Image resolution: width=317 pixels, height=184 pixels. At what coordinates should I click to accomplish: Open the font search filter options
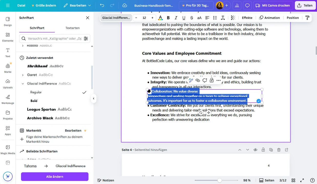click(x=86, y=39)
